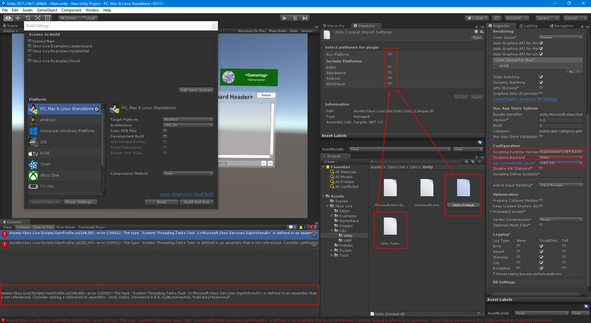Select the Scale transform tool

pyautogui.click(x=39, y=18)
